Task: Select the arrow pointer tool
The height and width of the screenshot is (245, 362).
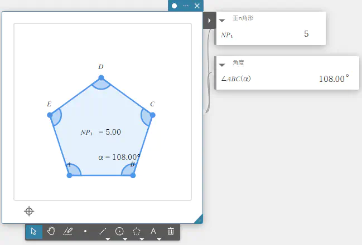Action: [x=33, y=232]
